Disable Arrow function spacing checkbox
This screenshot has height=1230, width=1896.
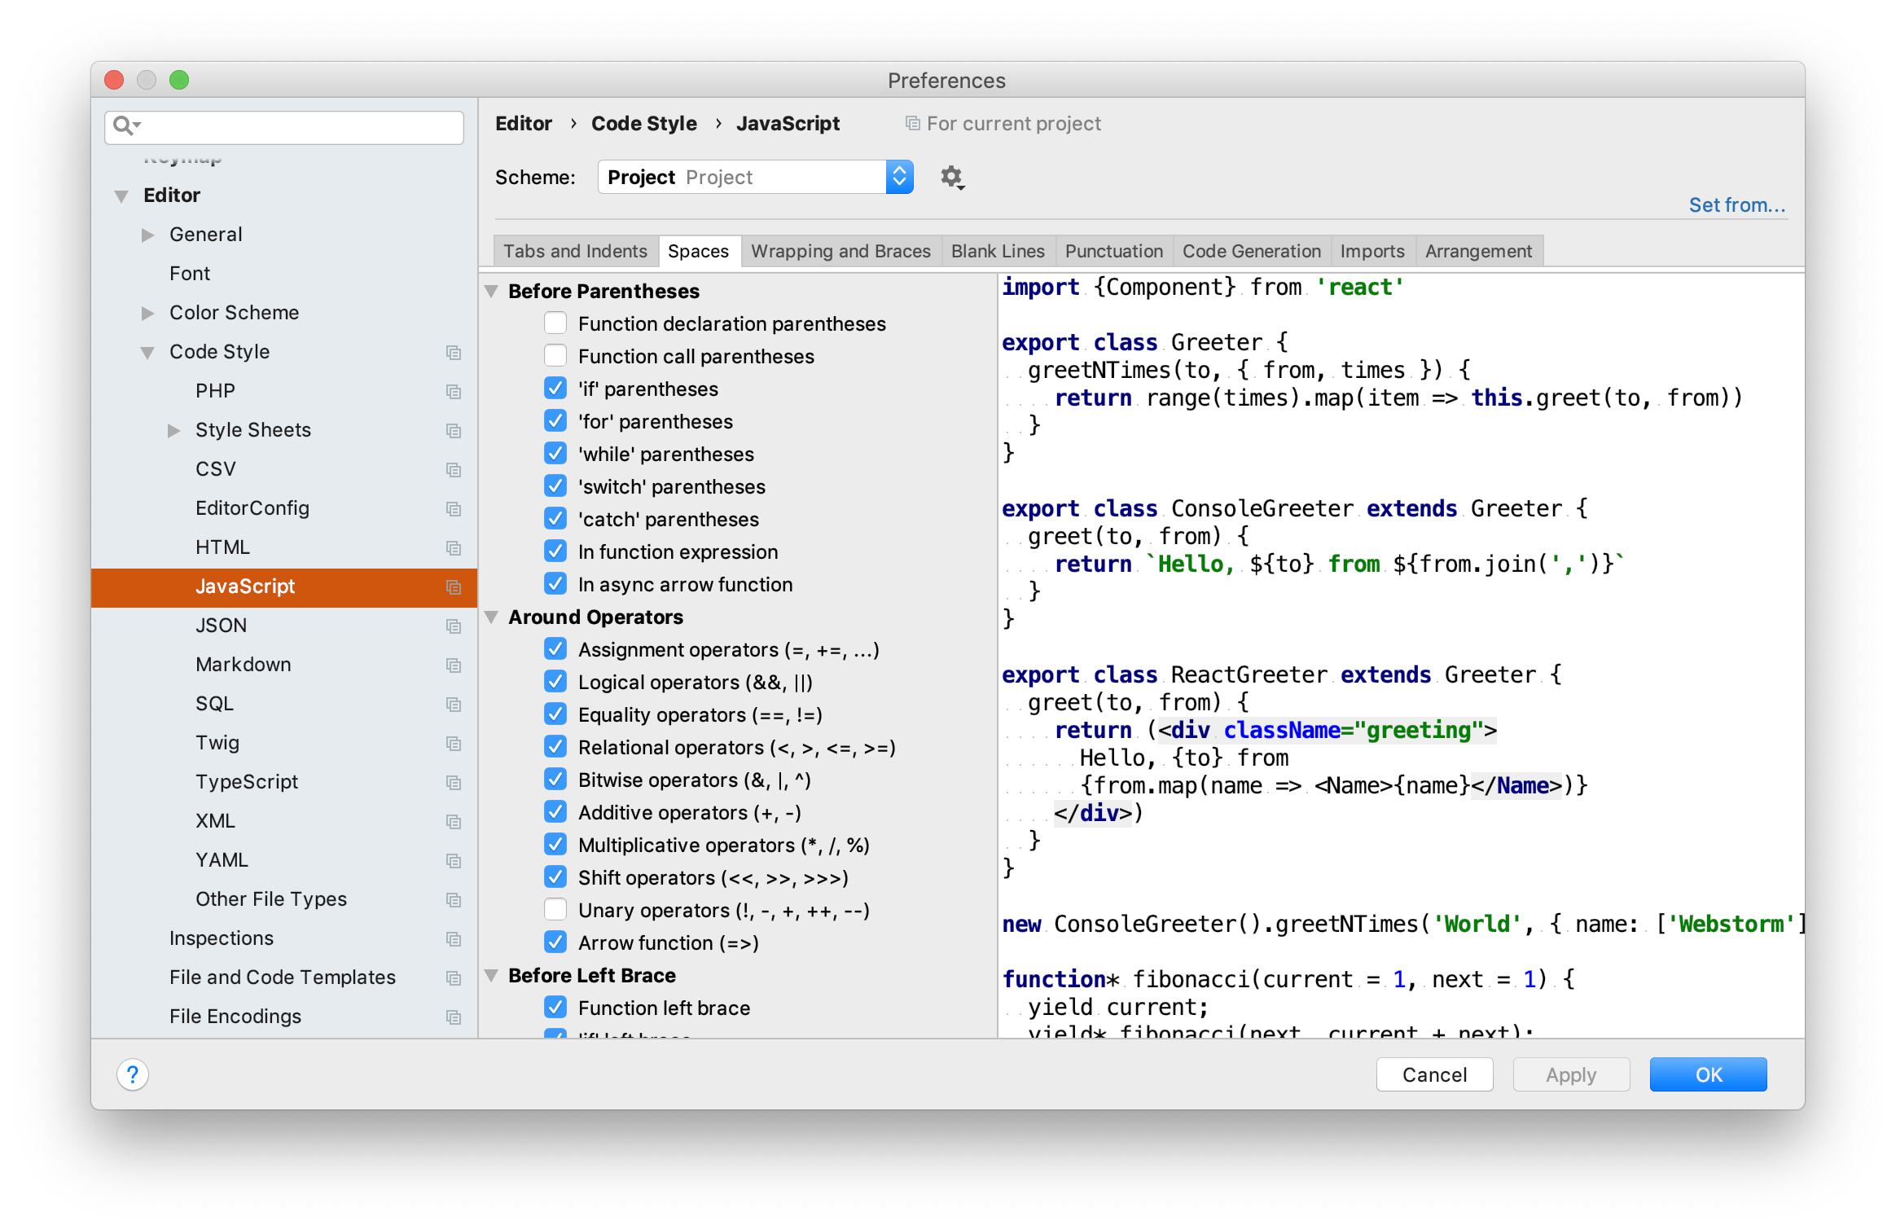tap(555, 942)
